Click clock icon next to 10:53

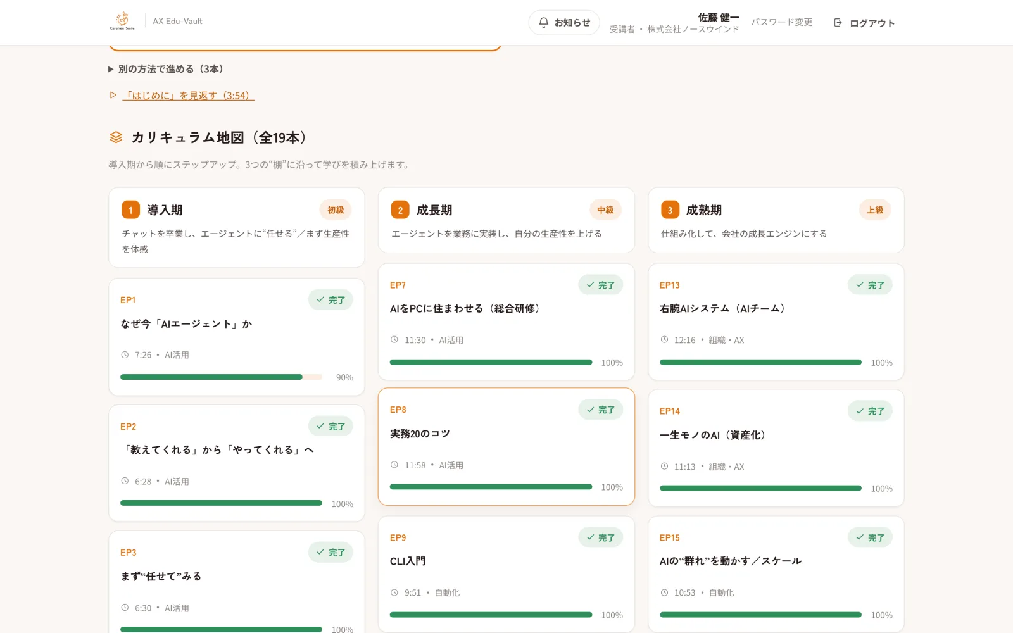(x=664, y=592)
